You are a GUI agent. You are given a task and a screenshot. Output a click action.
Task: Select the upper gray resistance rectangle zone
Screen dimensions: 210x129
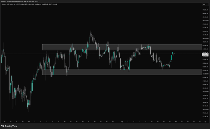tap(122, 47)
